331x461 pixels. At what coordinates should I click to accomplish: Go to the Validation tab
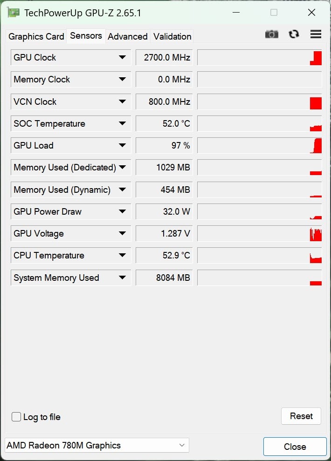point(172,36)
